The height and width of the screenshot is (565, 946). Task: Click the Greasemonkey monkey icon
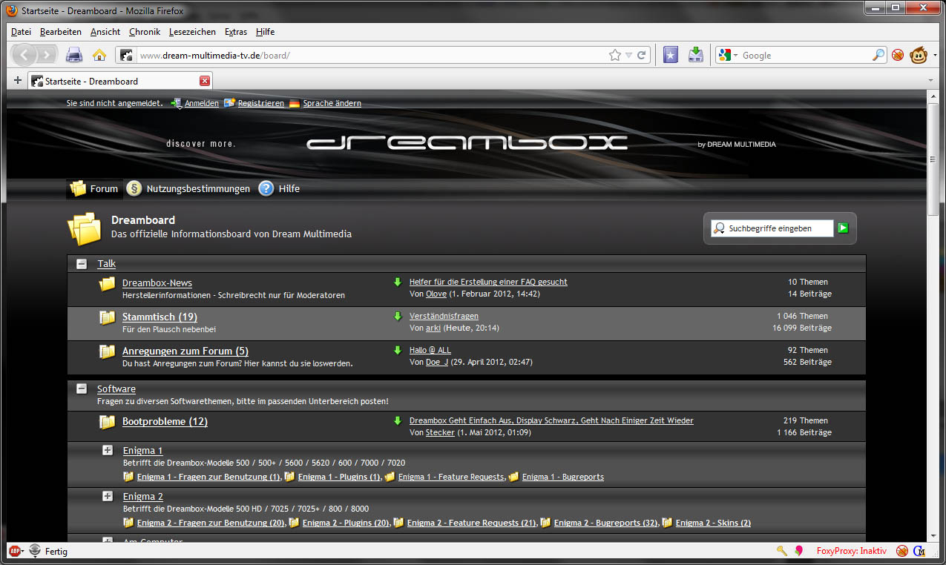tap(921, 55)
